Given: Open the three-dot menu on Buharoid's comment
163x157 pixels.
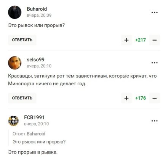Looking at the screenshot, I should tap(155, 13).
